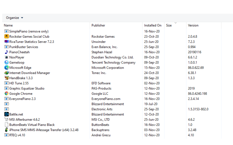This screenshot has width=233, height=145.
Task: Select the 'Rockstar Games Social Club' name
Action: pos(29,37)
